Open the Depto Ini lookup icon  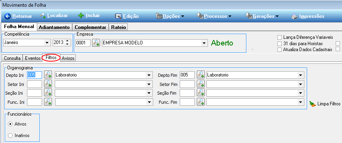48,75
